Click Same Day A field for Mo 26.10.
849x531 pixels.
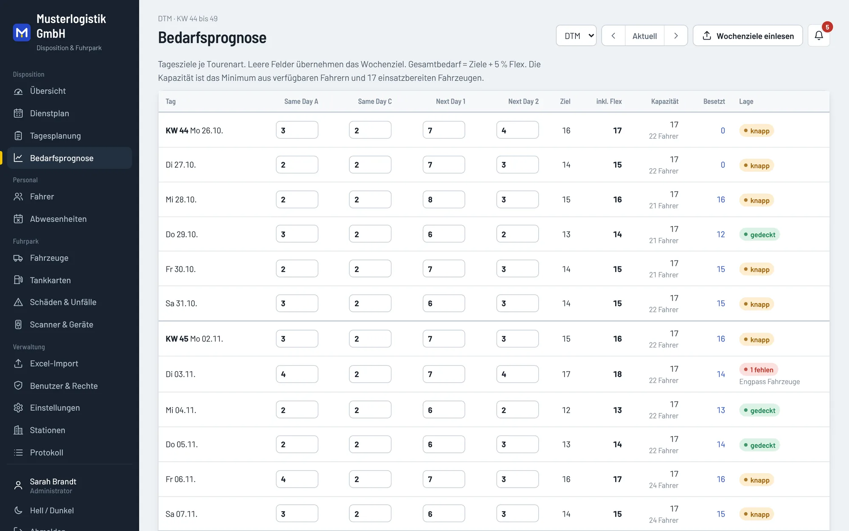(297, 130)
